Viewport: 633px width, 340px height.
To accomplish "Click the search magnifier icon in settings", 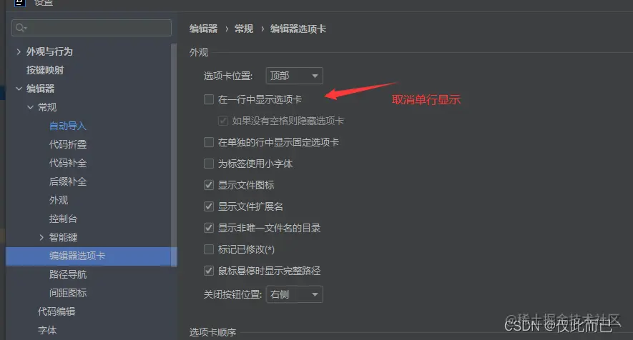I will pyautogui.click(x=21, y=28).
